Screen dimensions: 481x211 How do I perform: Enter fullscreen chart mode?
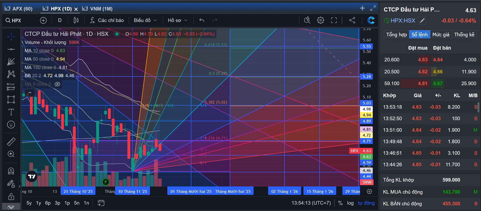point(334,20)
